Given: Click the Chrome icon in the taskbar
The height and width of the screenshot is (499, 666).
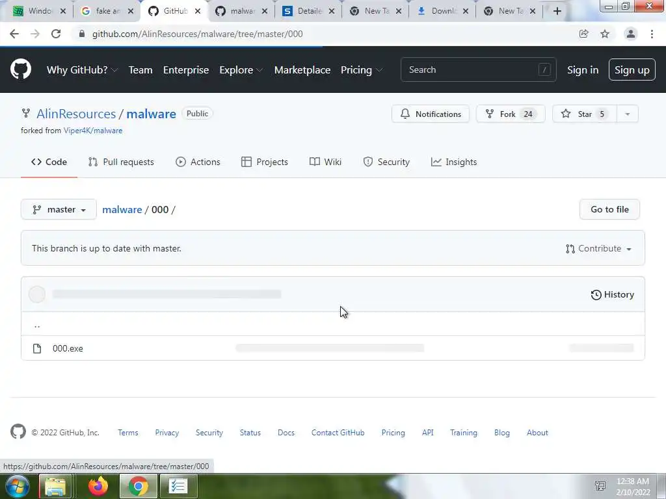Looking at the screenshot, I should pos(139,486).
